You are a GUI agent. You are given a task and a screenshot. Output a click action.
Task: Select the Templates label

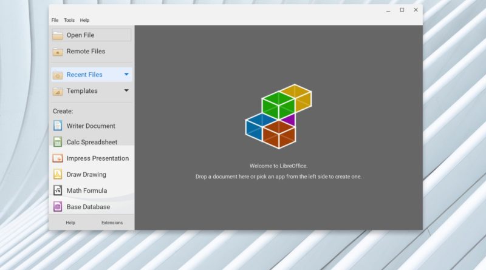tap(82, 91)
